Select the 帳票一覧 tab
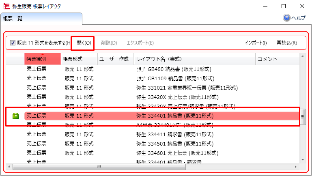This screenshot has width=312, height=176. click(x=41, y=19)
